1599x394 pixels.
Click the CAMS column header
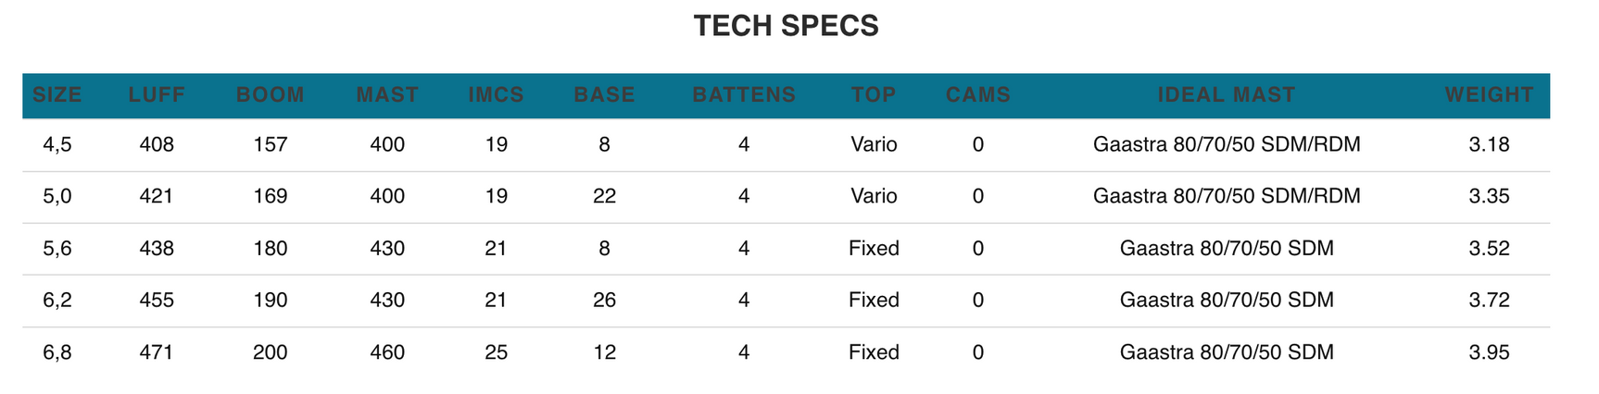(978, 95)
